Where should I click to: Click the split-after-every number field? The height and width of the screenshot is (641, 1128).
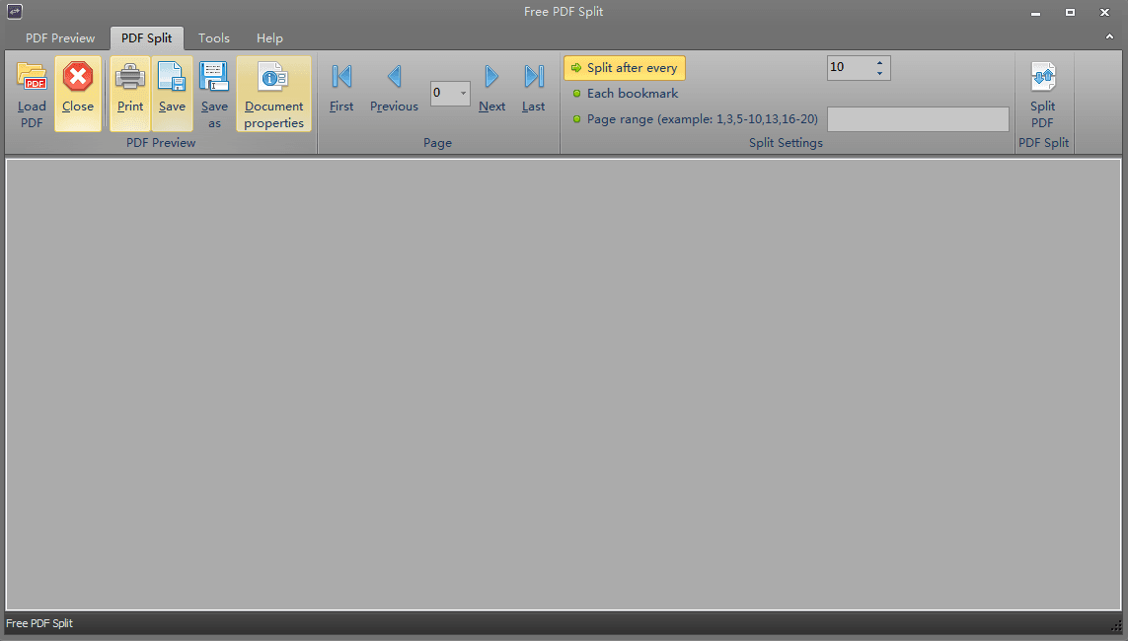pyautogui.click(x=851, y=67)
